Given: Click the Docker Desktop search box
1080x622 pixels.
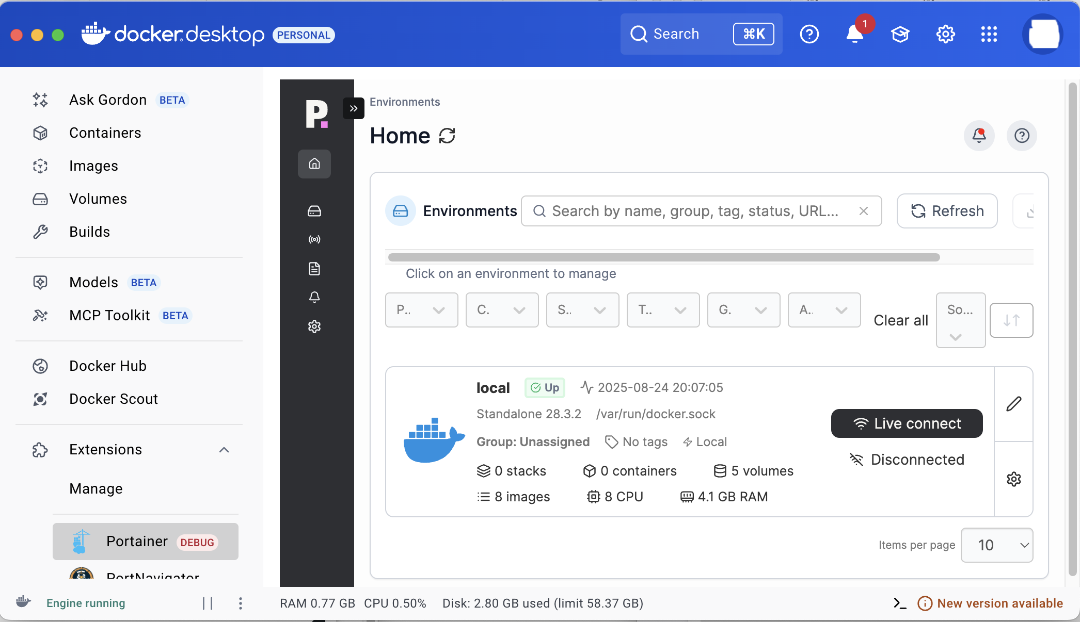Looking at the screenshot, I should click(x=701, y=34).
